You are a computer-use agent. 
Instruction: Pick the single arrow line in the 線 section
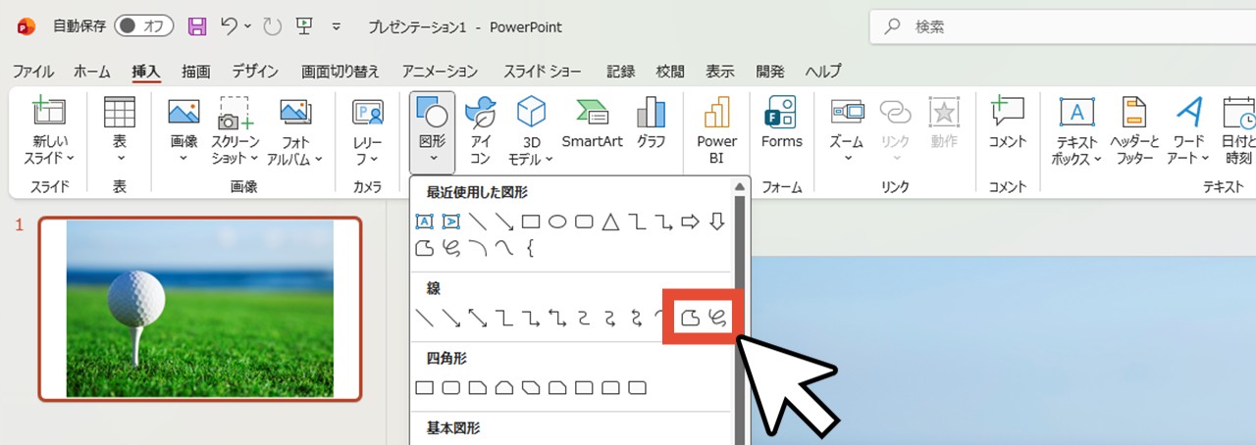pyautogui.click(x=451, y=318)
